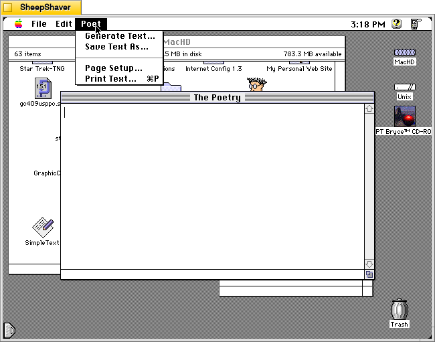The width and height of the screenshot is (435, 342).
Task: Click the MacHD window title text
Action: click(x=177, y=42)
